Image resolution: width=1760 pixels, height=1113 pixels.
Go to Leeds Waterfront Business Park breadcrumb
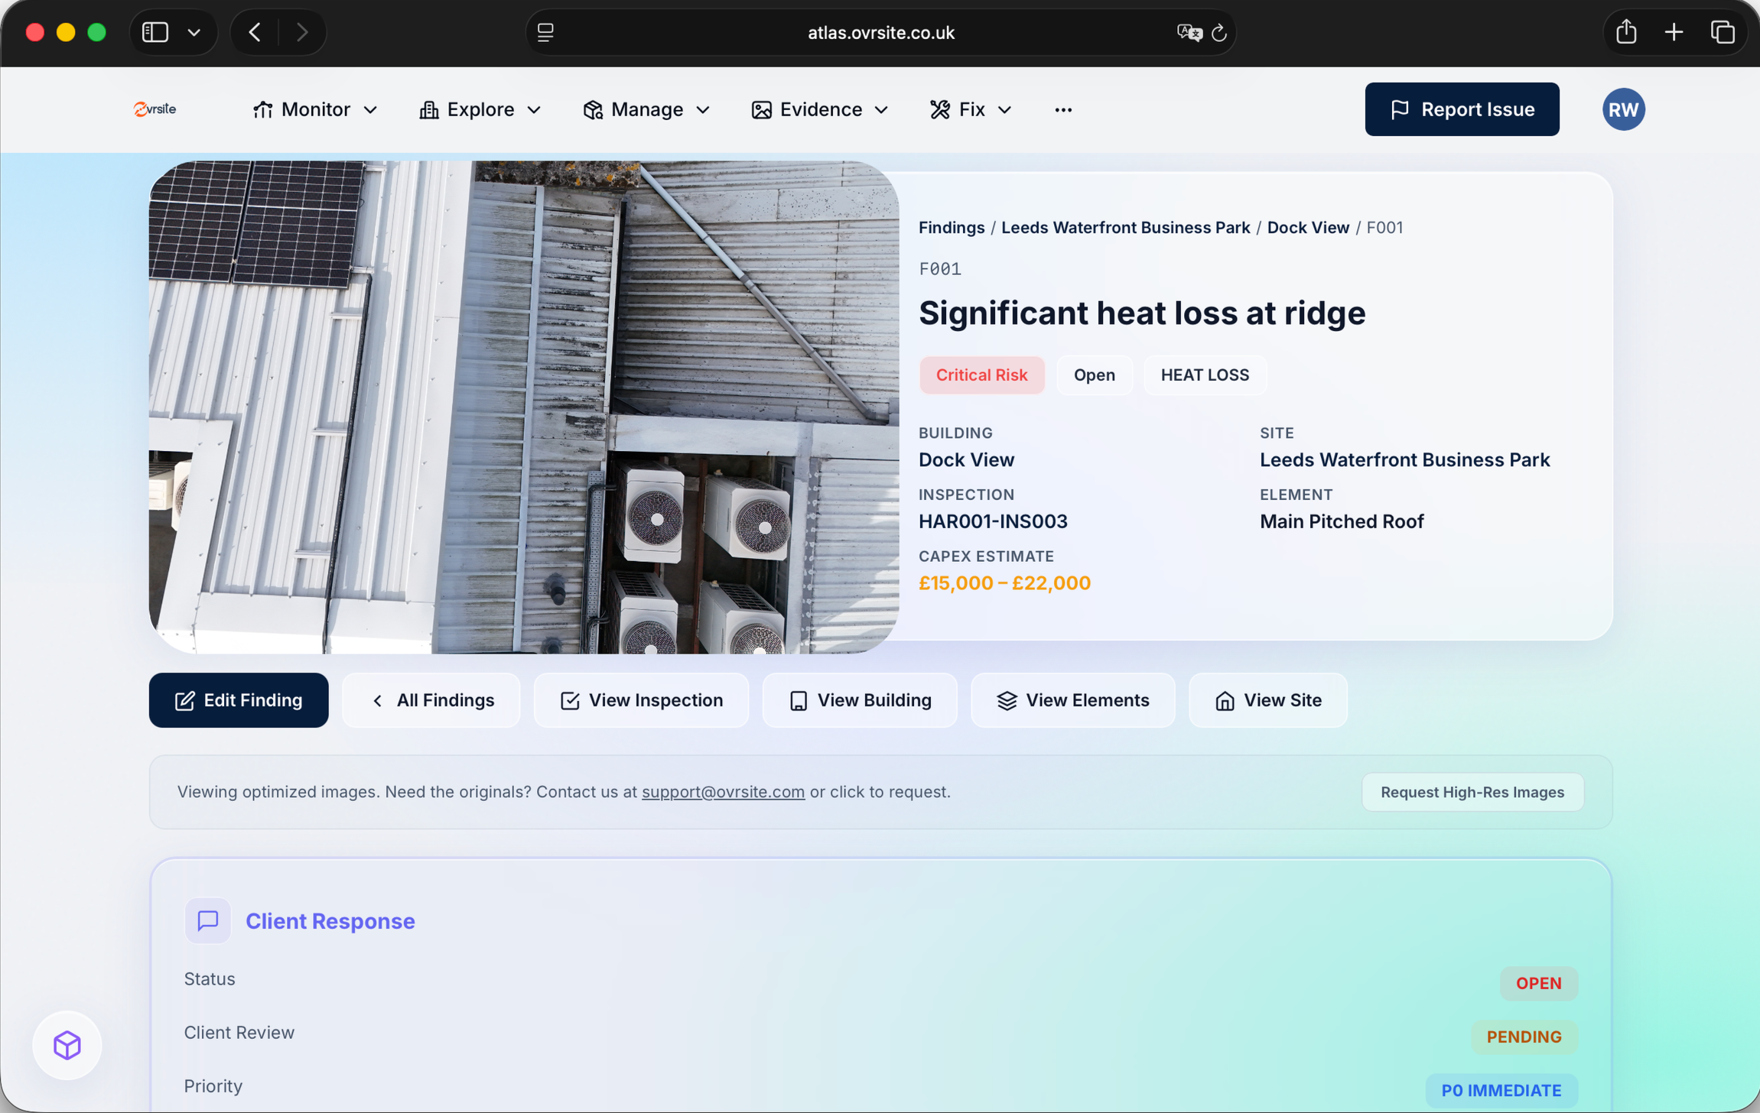click(1125, 227)
